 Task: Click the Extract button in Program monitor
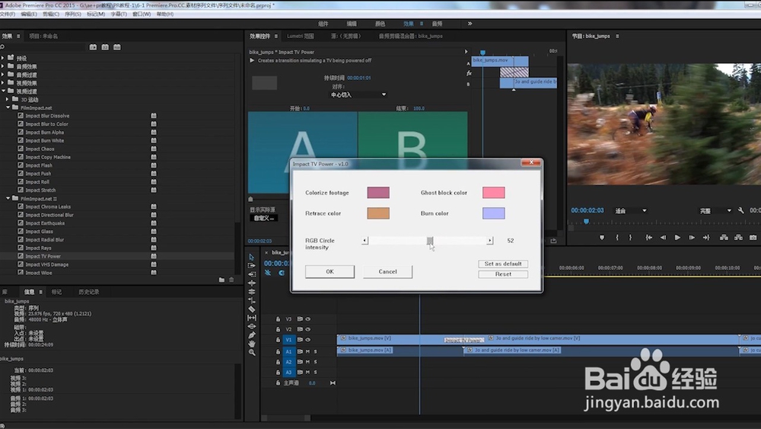[x=738, y=238]
